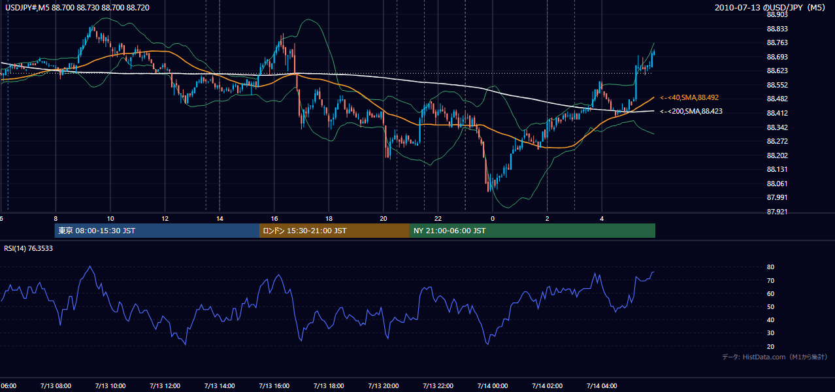Viewport: 835px width, 392px height.
Task: Click price axis label 88.202
Action: pyautogui.click(x=777, y=155)
